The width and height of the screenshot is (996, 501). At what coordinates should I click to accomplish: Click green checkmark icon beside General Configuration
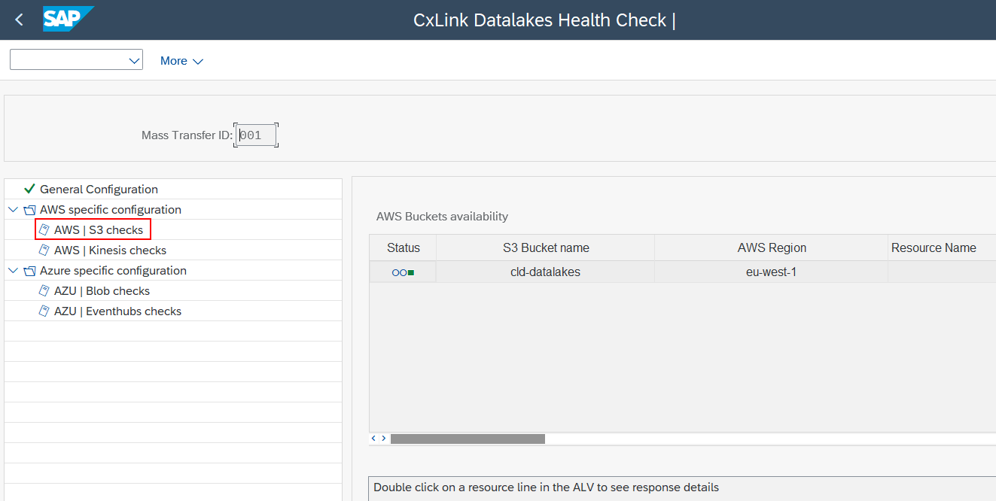29,189
